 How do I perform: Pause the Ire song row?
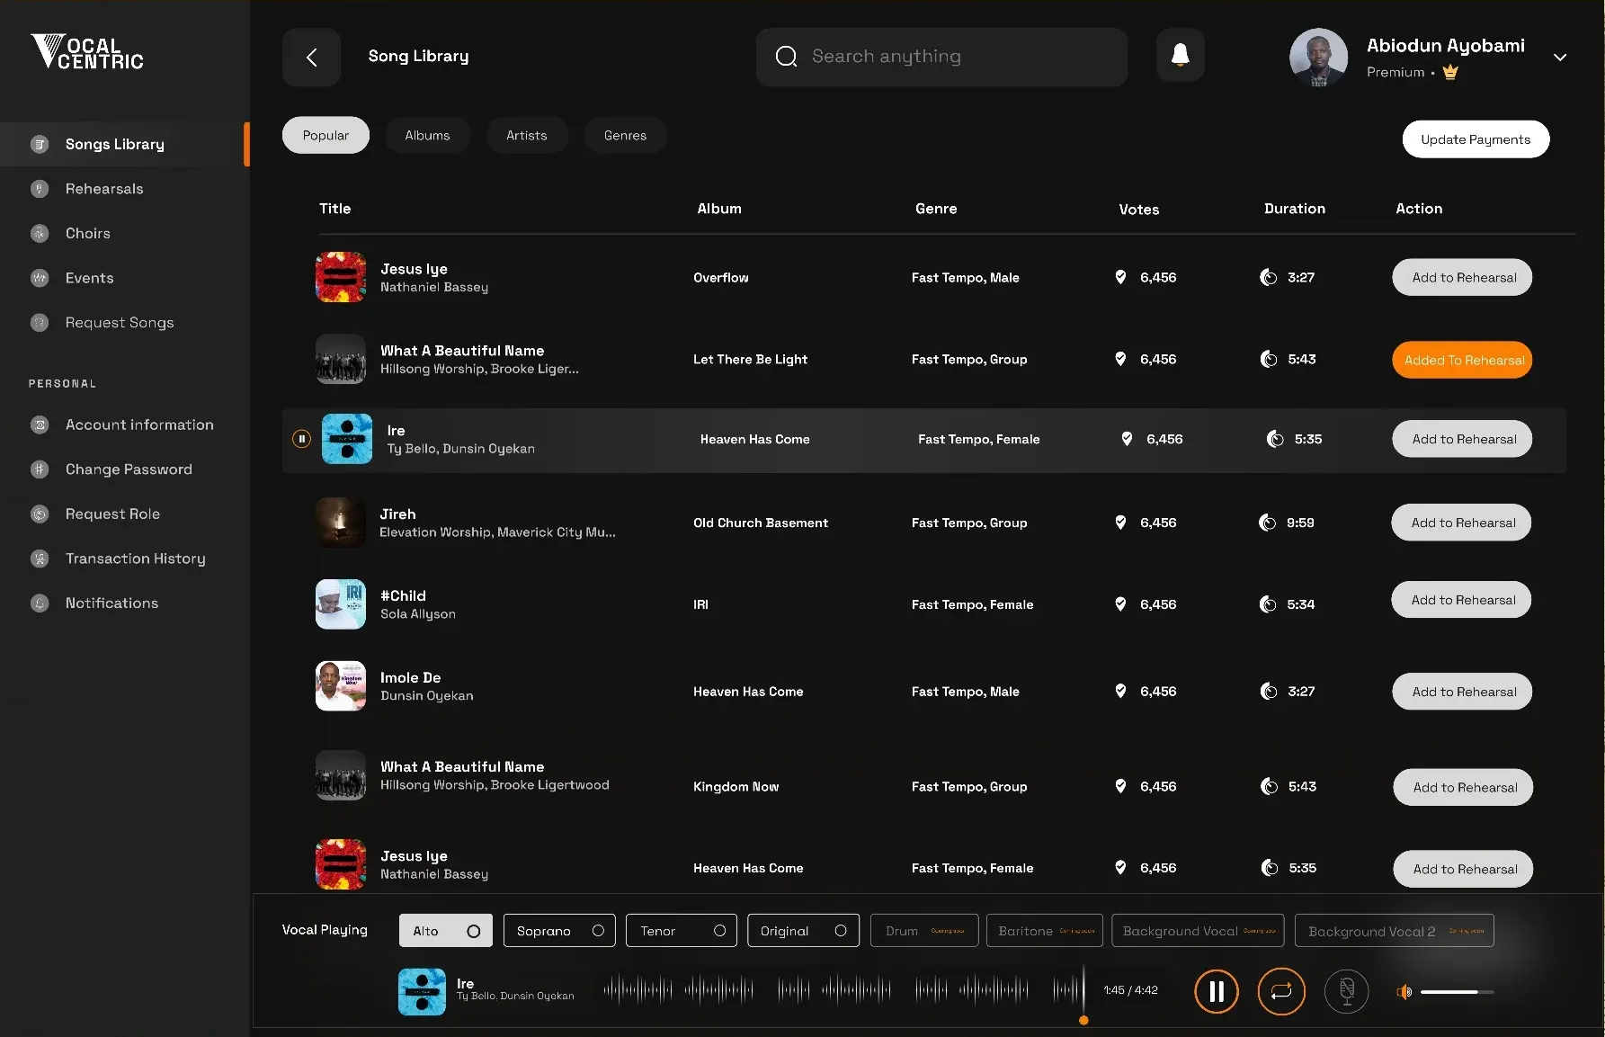(301, 439)
